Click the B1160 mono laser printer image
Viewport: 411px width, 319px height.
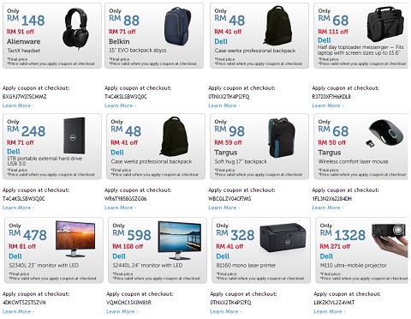(x=283, y=238)
